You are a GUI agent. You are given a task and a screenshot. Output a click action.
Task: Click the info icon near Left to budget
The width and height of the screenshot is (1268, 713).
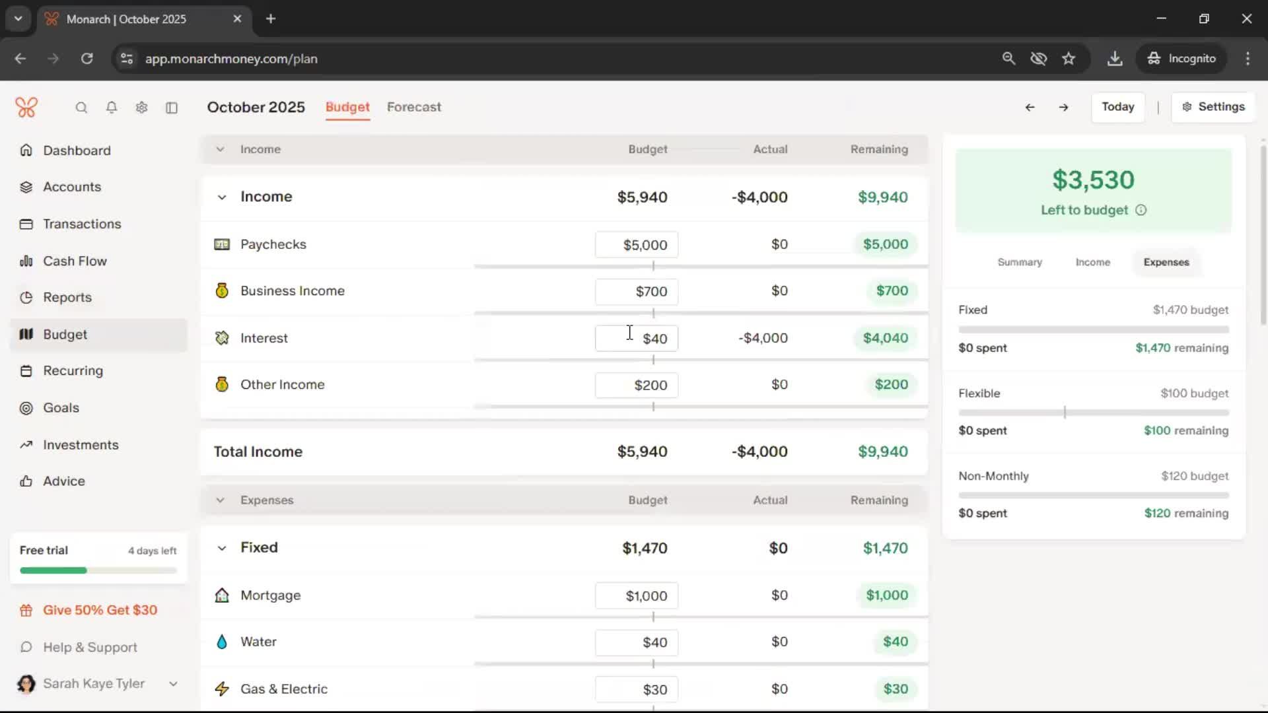[1141, 210]
